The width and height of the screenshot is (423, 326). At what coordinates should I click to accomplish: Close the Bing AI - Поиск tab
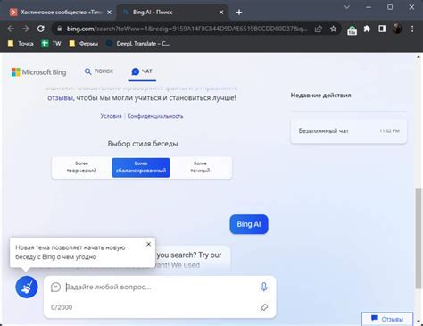[221, 13]
